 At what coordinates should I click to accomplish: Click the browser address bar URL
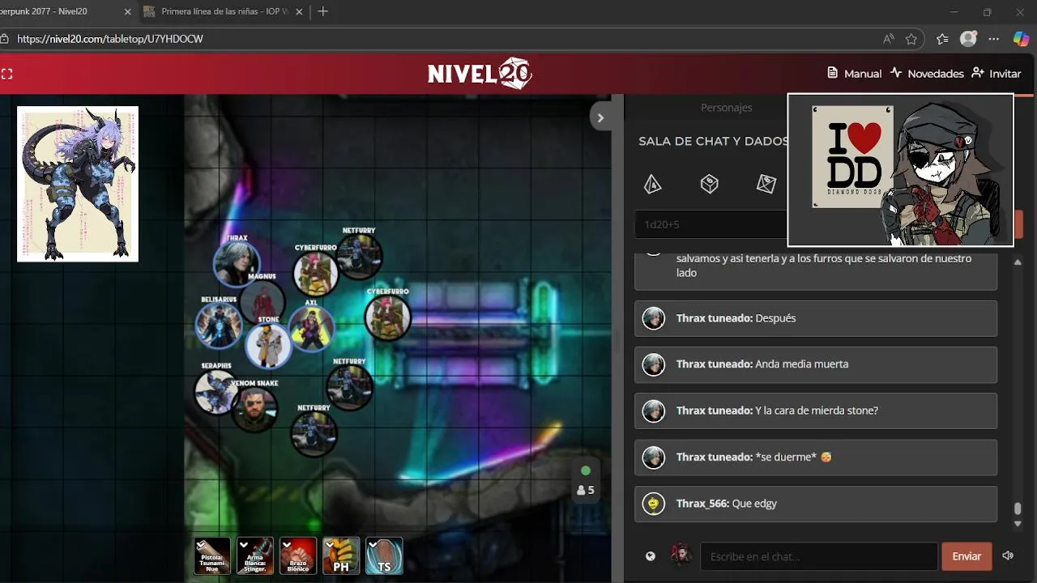(109, 39)
